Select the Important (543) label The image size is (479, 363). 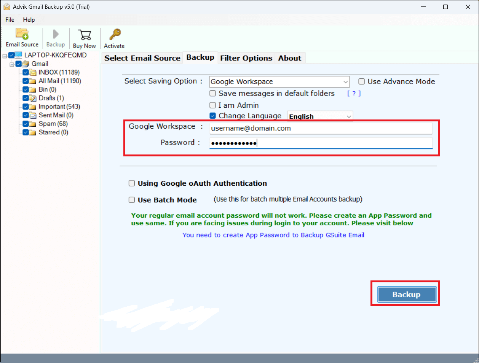pyautogui.click(x=59, y=107)
